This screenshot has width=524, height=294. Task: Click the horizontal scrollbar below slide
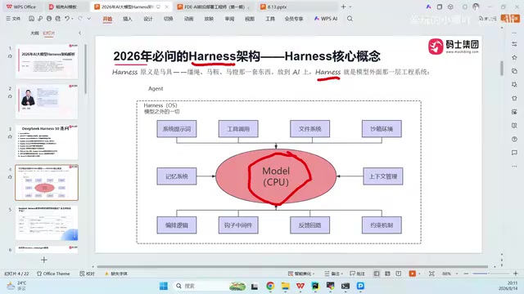pyautogui.click(x=292, y=266)
